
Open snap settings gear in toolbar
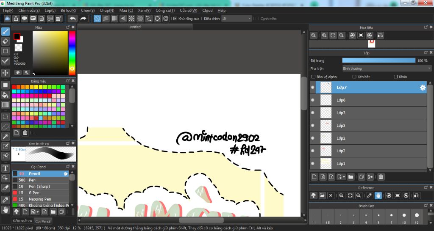coord(166,19)
